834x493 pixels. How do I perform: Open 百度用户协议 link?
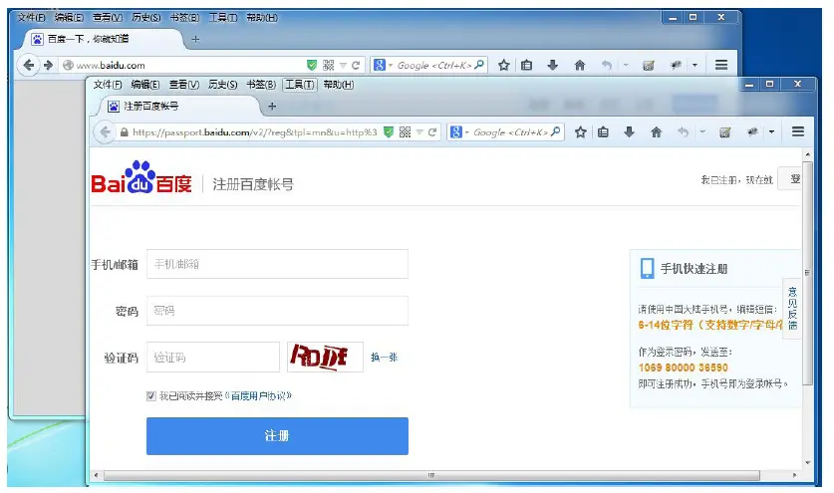(x=258, y=395)
